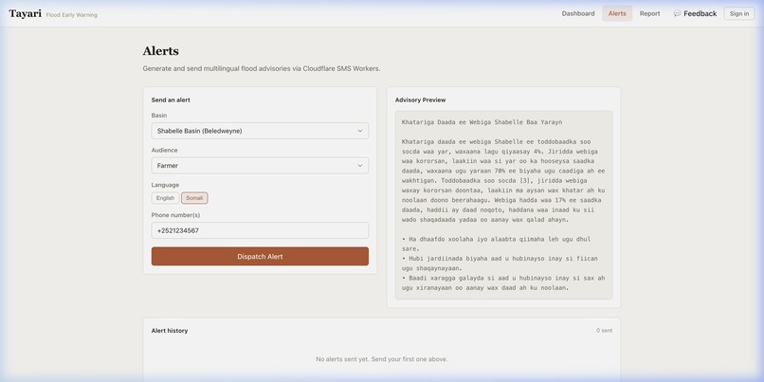The height and width of the screenshot is (382, 764).
Task: Open the Dashboard page
Action: (x=578, y=13)
